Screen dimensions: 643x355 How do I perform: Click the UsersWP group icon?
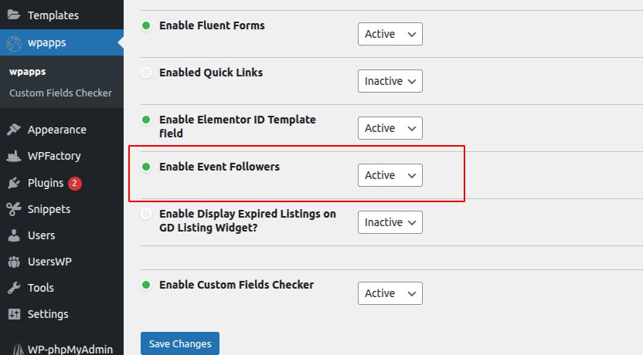tap(14, 262)
